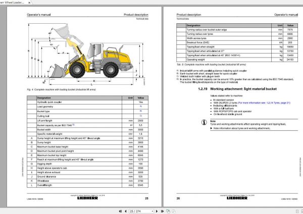The width and height of the screenshot is (303, 214).
Task: Click the Liebherr logo on page 25
Action: point(87,198)
